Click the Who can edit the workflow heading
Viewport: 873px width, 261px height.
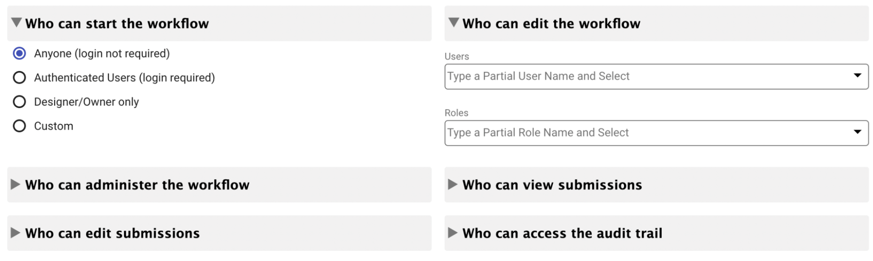(x=551, y=24)
